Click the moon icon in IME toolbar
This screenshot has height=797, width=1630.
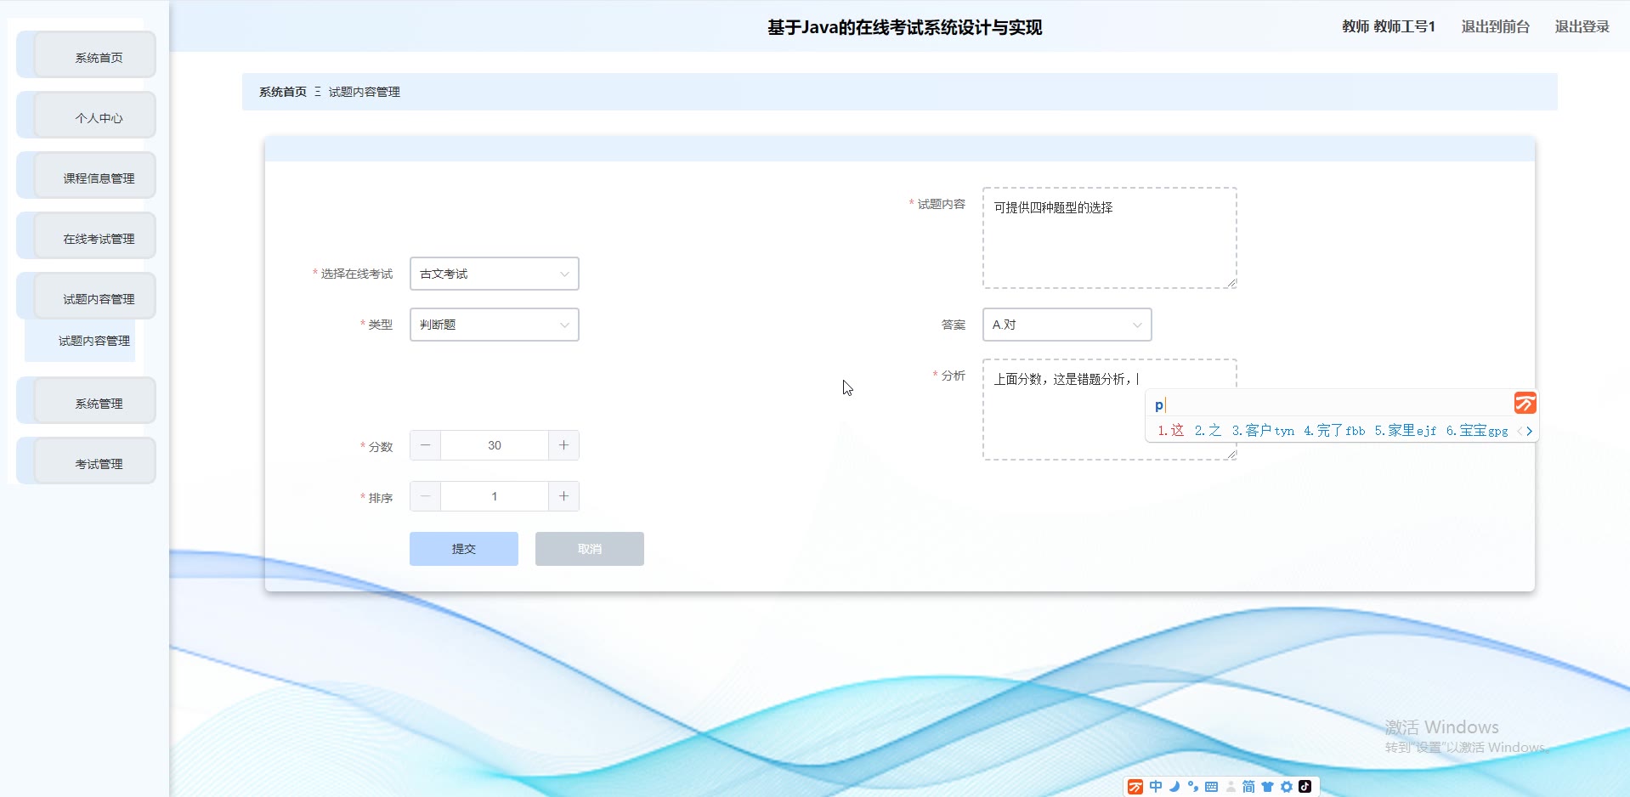pos(1174,787)
